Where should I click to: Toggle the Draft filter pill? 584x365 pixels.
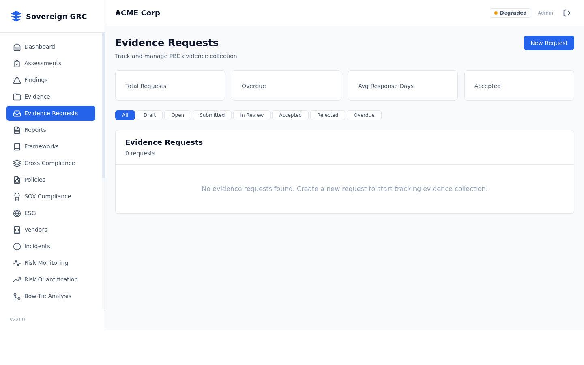click(x=149, y=115)
